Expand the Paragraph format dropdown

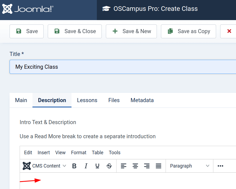point(189,166)
